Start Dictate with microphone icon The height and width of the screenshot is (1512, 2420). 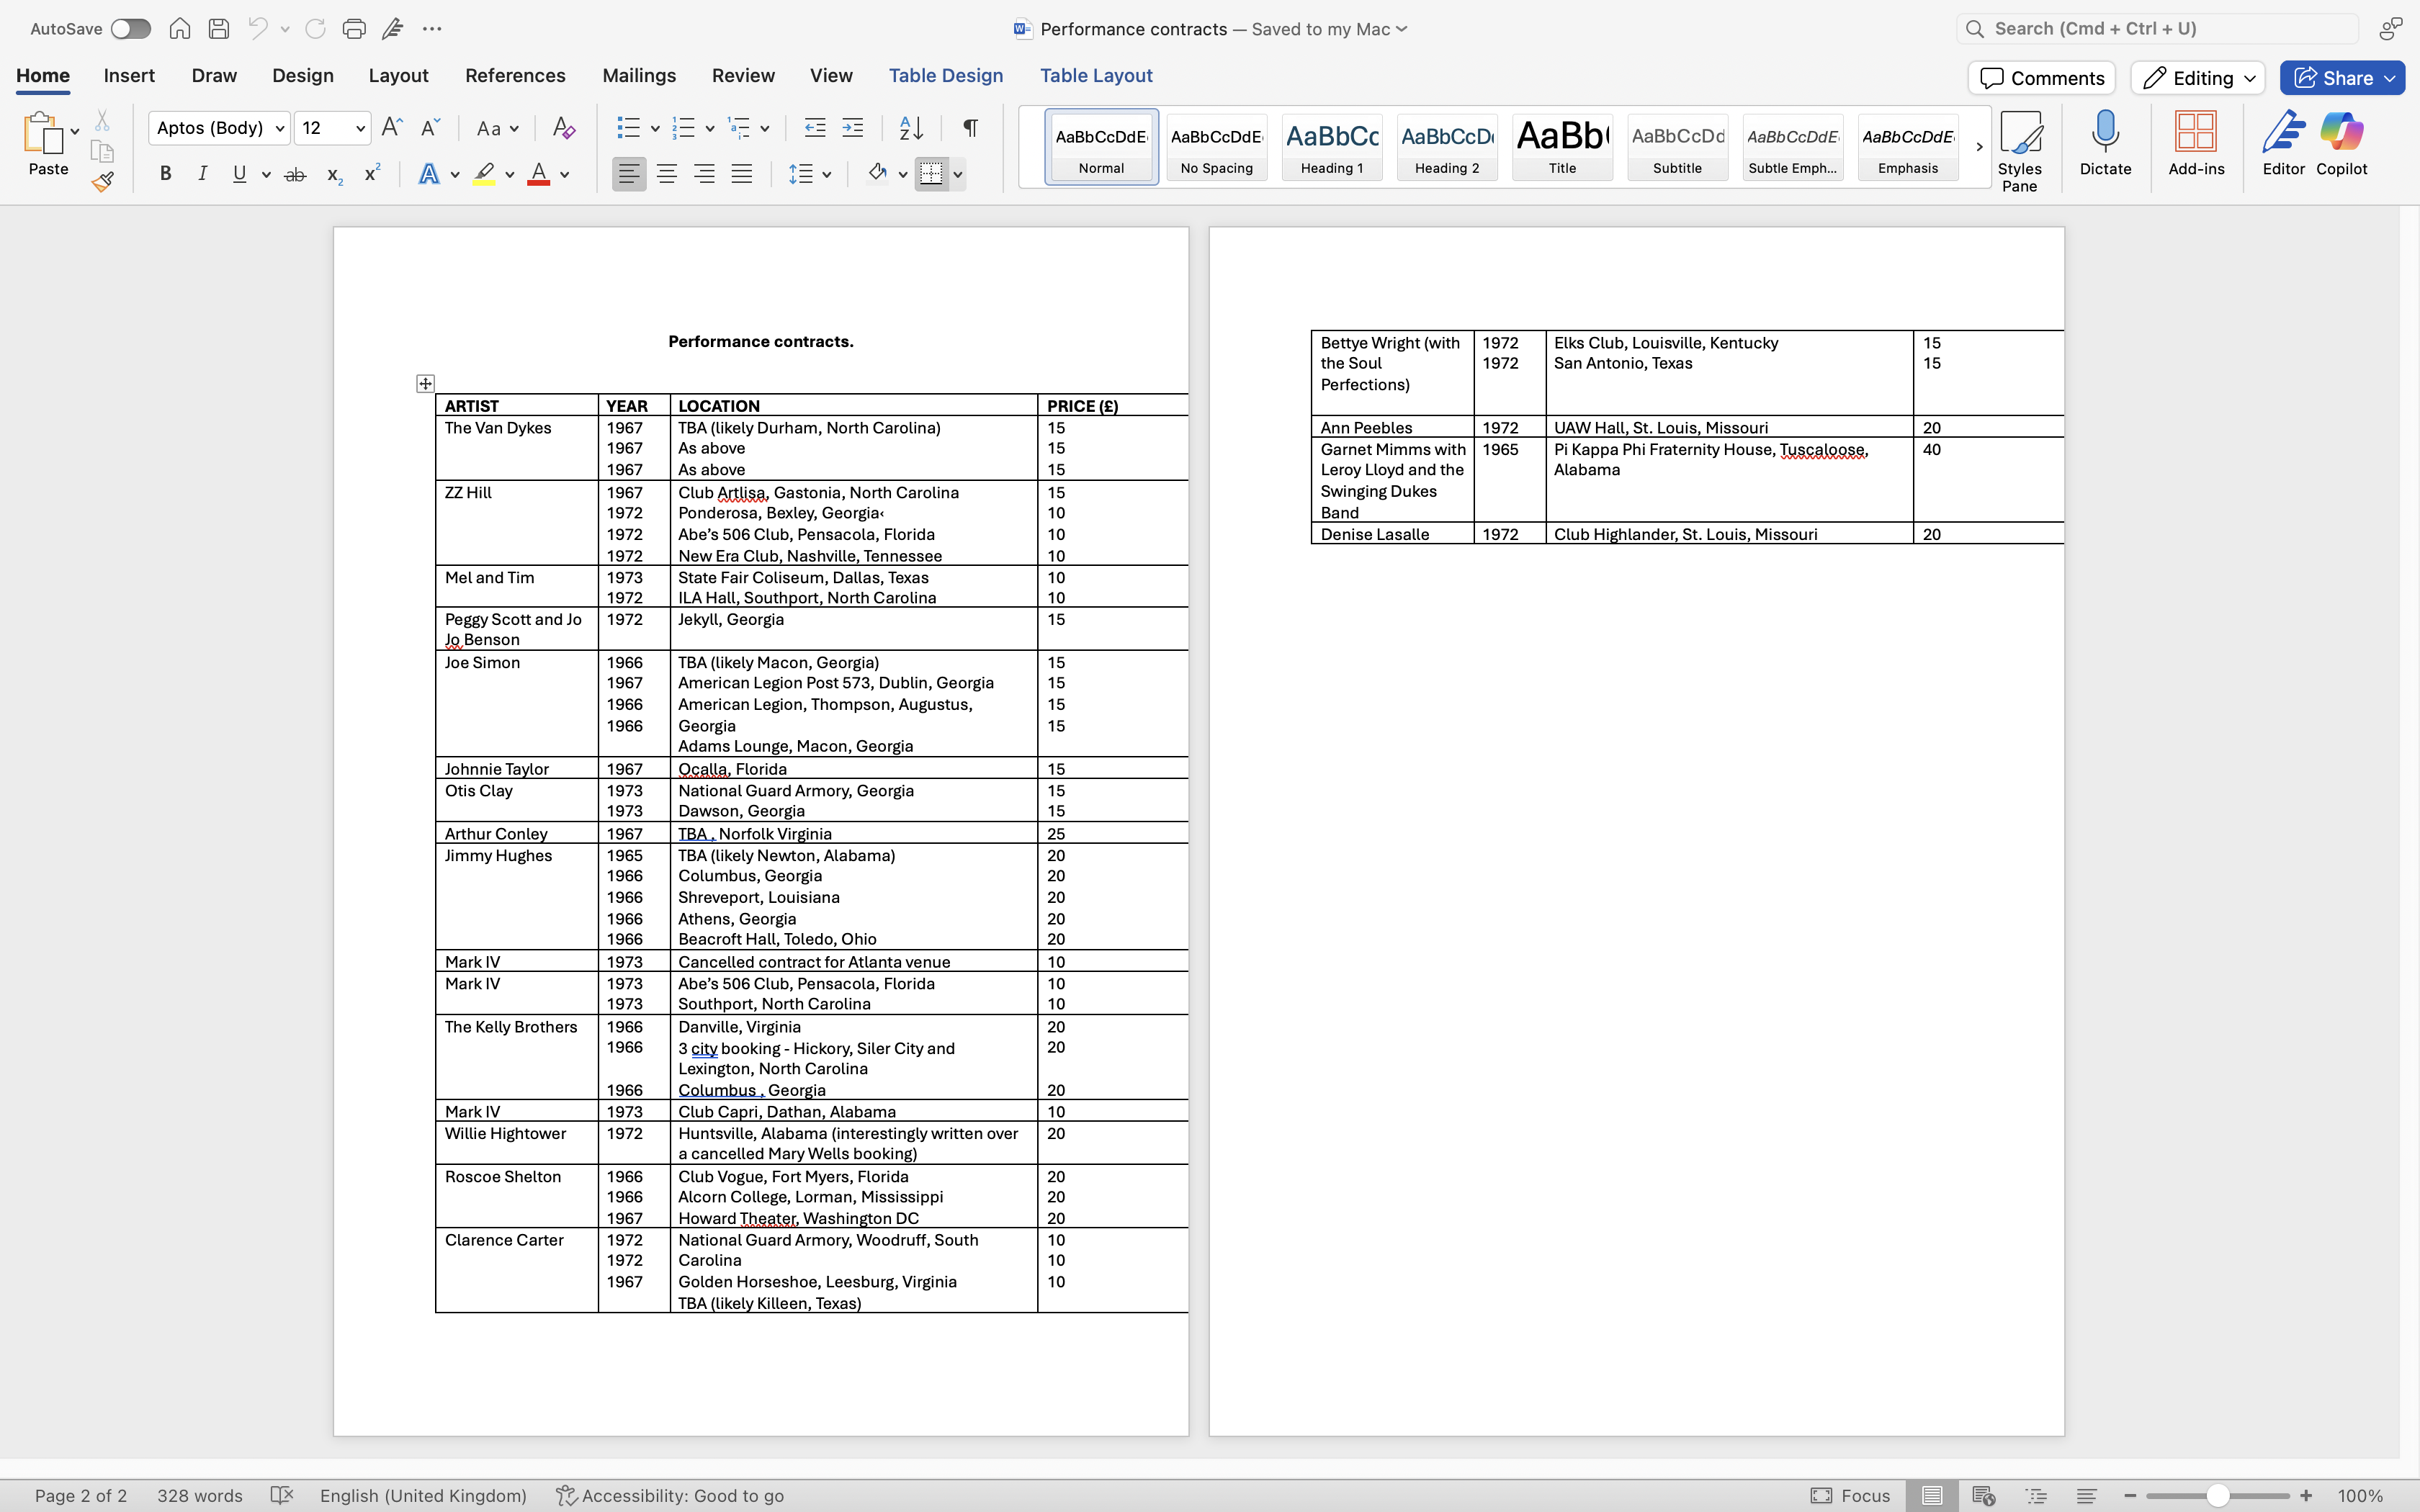[x=2105, y=144]
